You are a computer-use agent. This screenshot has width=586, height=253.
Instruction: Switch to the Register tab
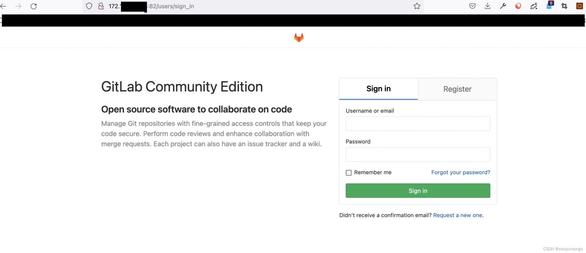(x=457, y=89)
